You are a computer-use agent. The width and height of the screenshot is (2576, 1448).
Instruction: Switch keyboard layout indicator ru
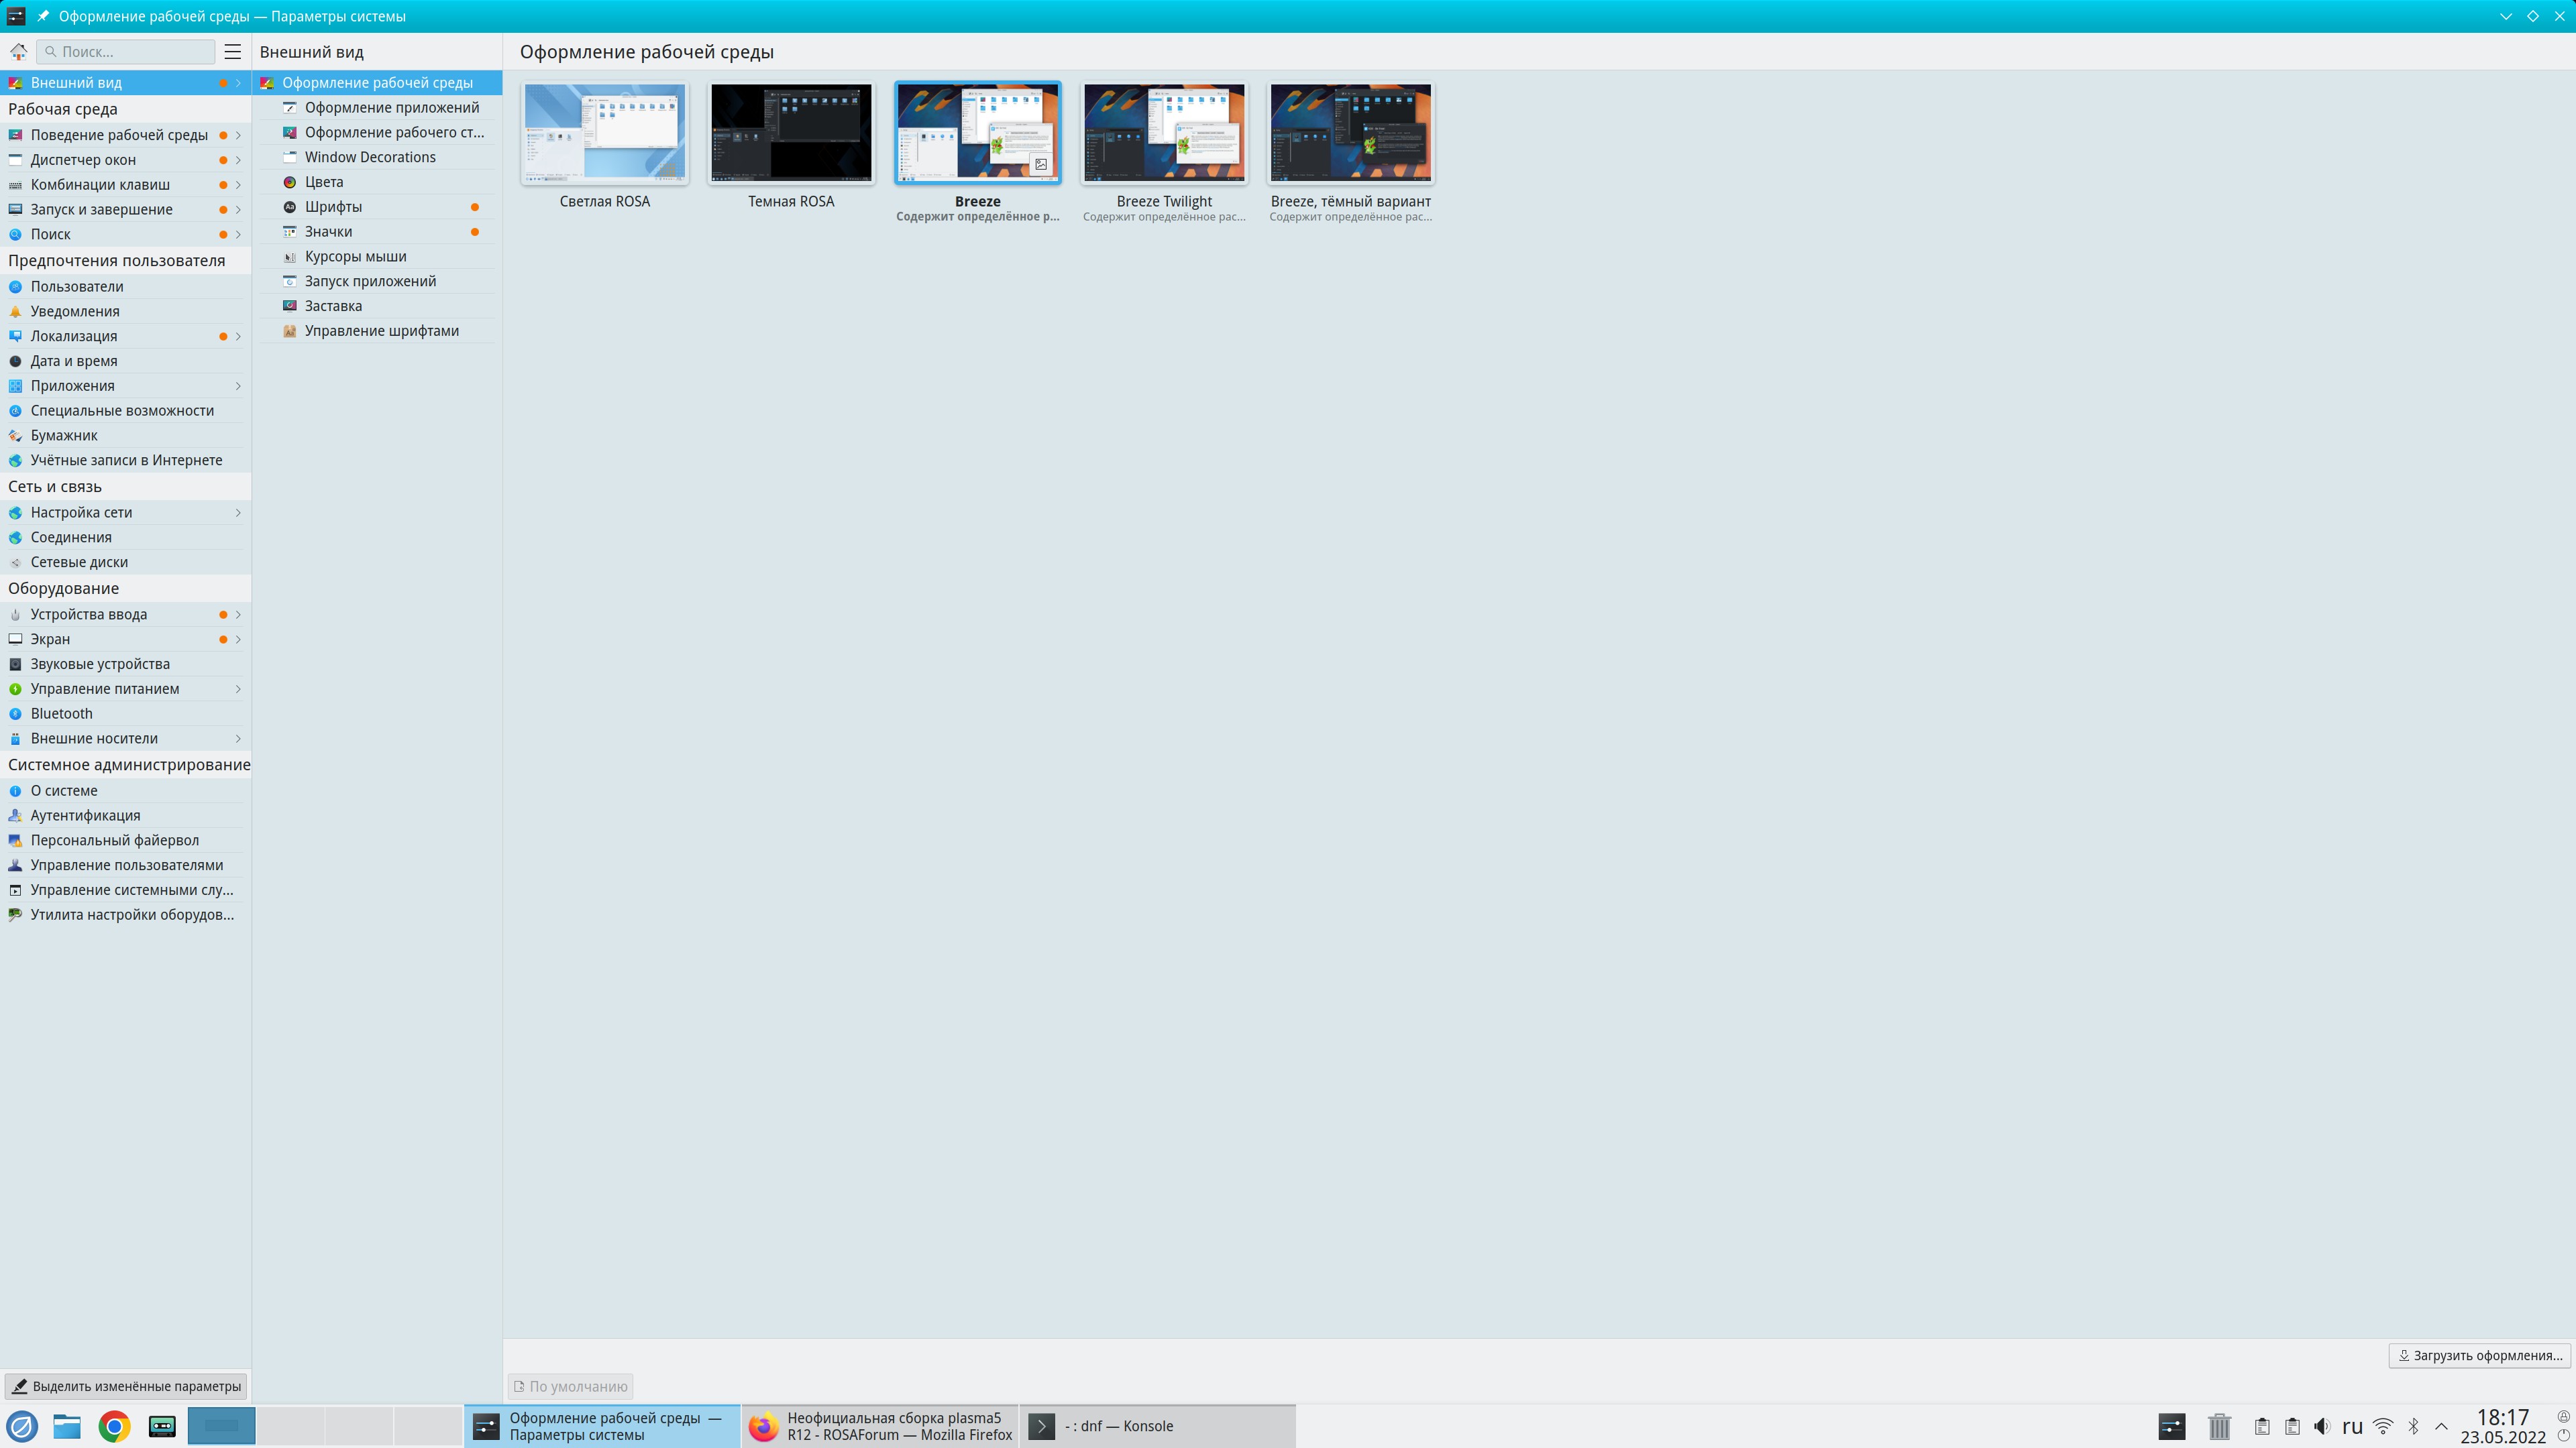(x=2352, y=1426)
